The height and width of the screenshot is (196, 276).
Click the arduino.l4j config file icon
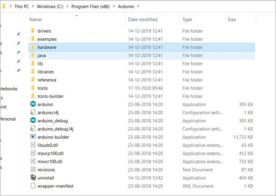tap(33, 112)
